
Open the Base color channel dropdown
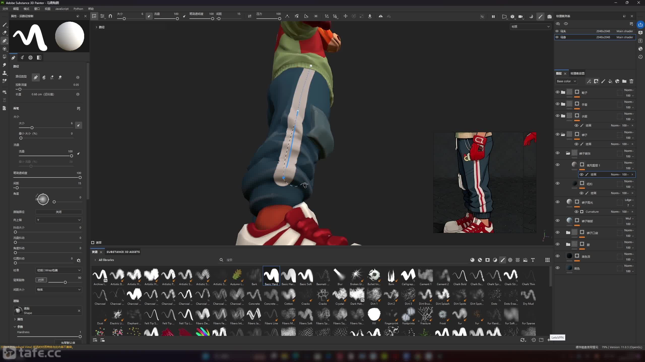[566, 81]
